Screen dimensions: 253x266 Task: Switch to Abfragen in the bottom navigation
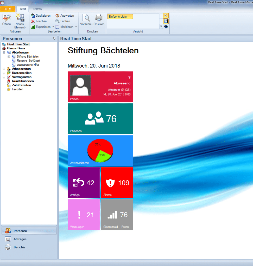pyautogui.click(x=29, y=239)
